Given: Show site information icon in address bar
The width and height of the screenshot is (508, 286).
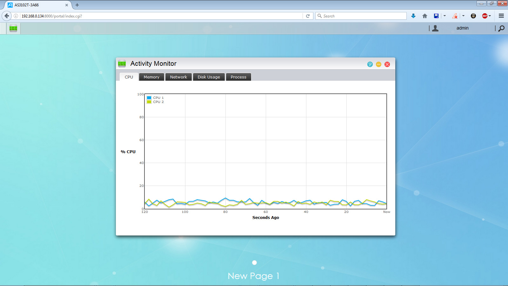Looking at the screenshot, I should (16, 16).
